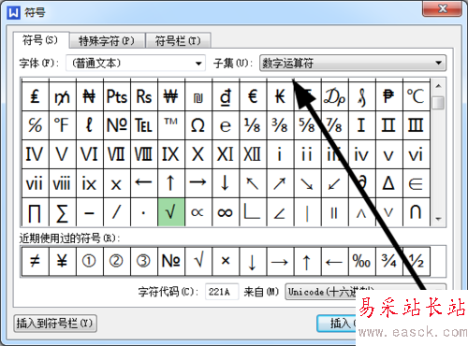
Task: Select the Kip ₭ symbol
Action: [280, 96]
